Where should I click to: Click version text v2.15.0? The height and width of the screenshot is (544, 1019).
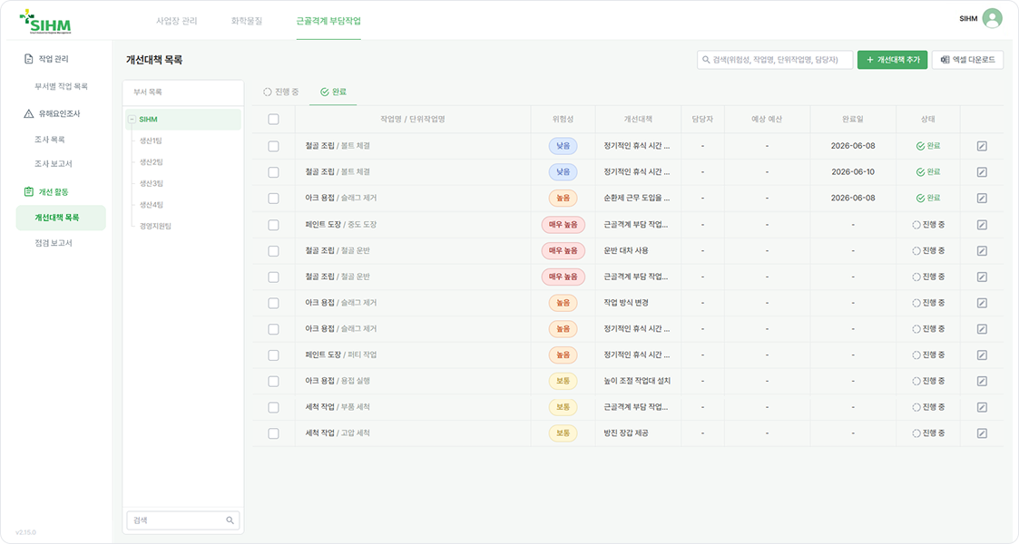pyautogui.click(x=26, y=532)
